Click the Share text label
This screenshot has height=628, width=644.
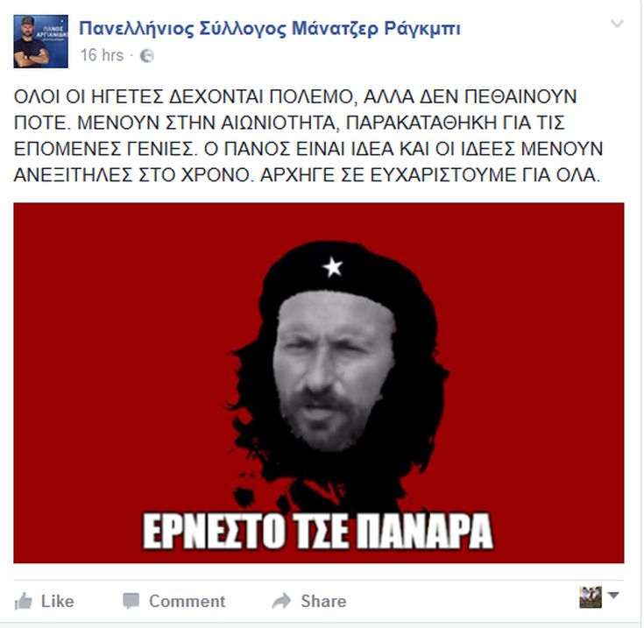pos(323,602)
